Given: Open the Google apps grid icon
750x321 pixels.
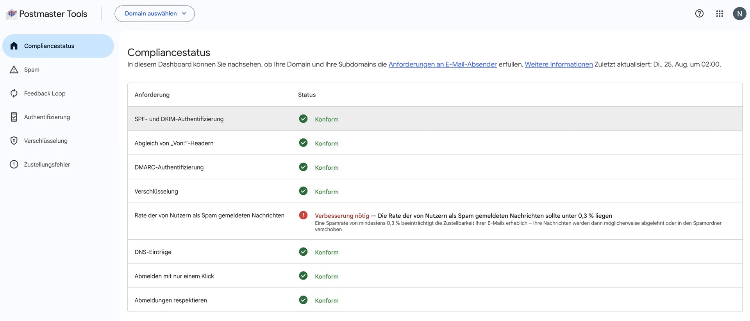Looking at the screenshot, I should pyautogui.click(x=720, y=14).
